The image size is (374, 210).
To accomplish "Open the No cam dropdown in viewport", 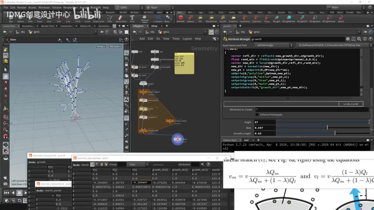I will tap(115, 46).
